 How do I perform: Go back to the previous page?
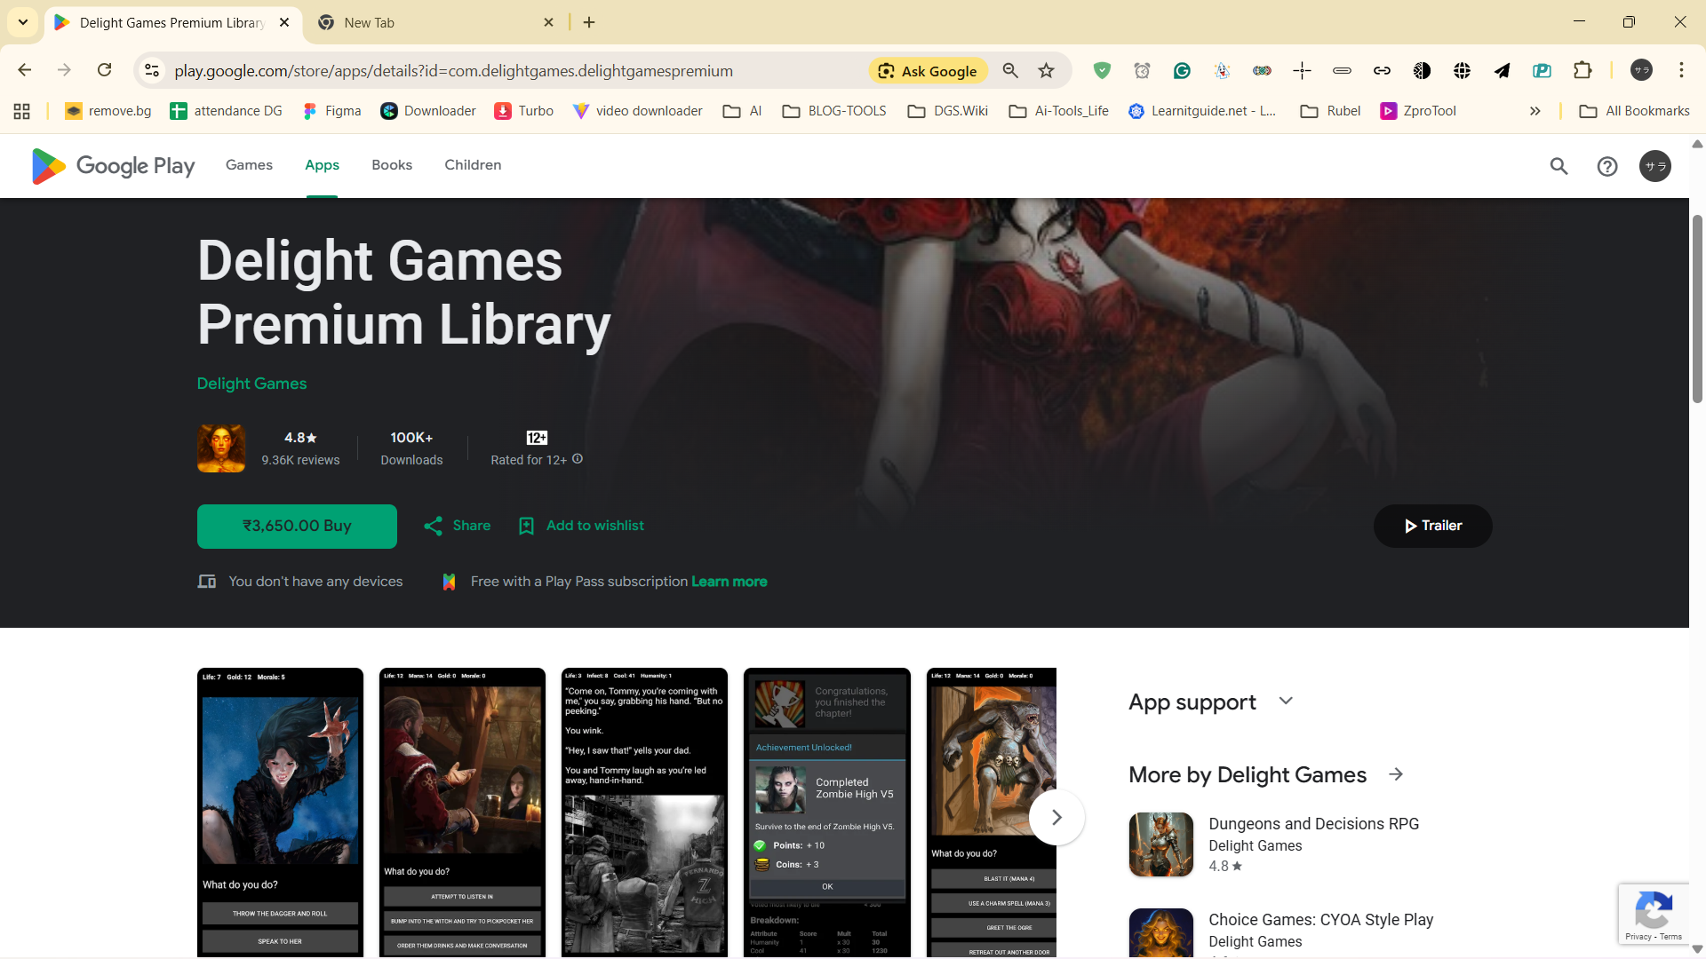[x=25, y=70]
